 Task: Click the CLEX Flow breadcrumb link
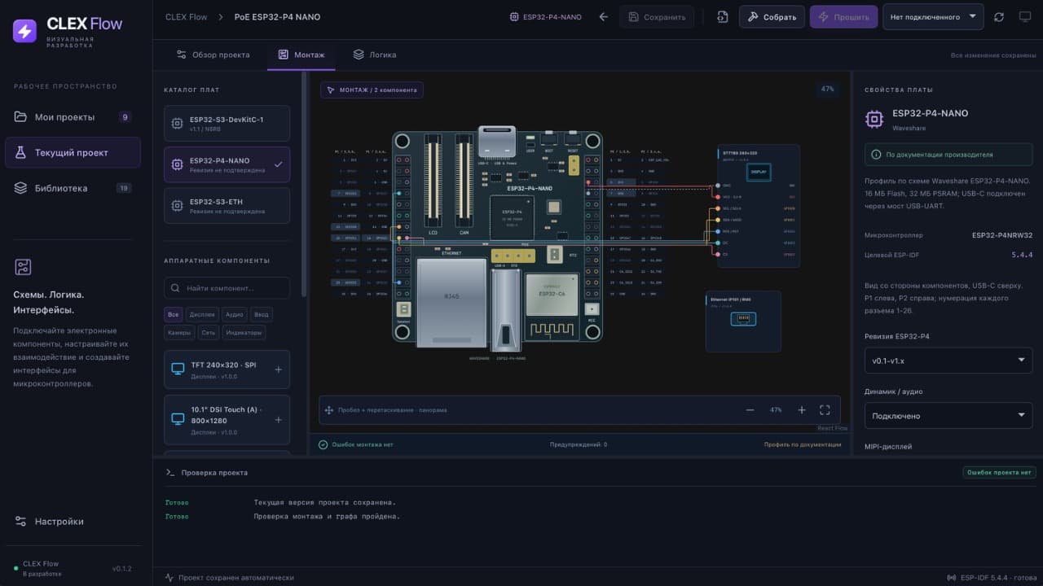point(187,17)
